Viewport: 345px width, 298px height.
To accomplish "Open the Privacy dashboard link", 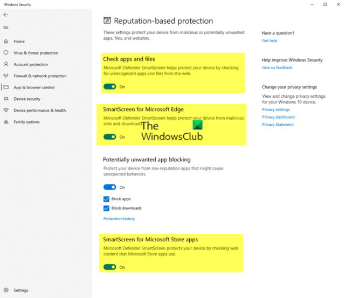I will (x=278, y=117).
